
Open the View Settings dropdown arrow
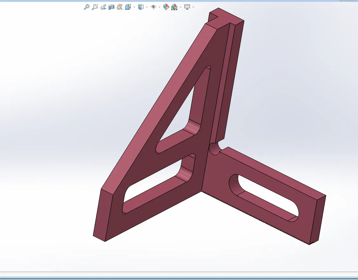tap(193, 7)
